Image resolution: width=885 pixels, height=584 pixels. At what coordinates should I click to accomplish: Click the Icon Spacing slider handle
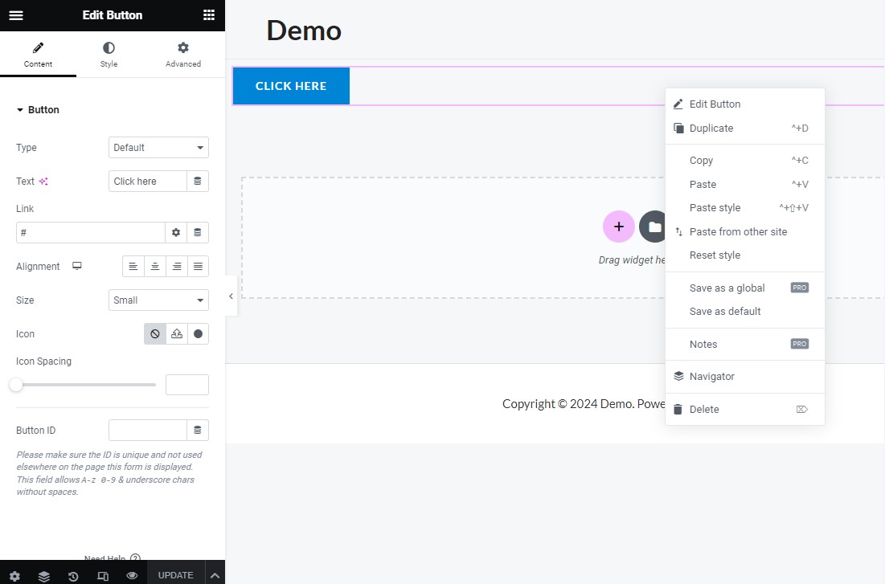coord(16,385)
